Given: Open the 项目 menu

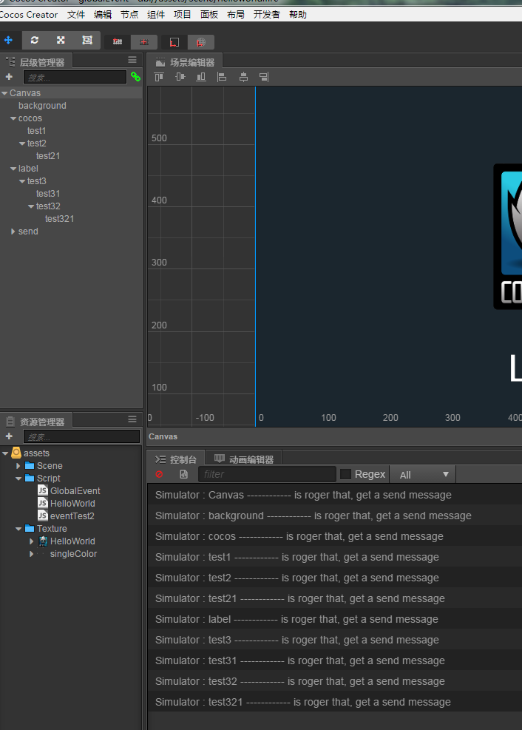Looking at the screenshot, I should [183, 15].
